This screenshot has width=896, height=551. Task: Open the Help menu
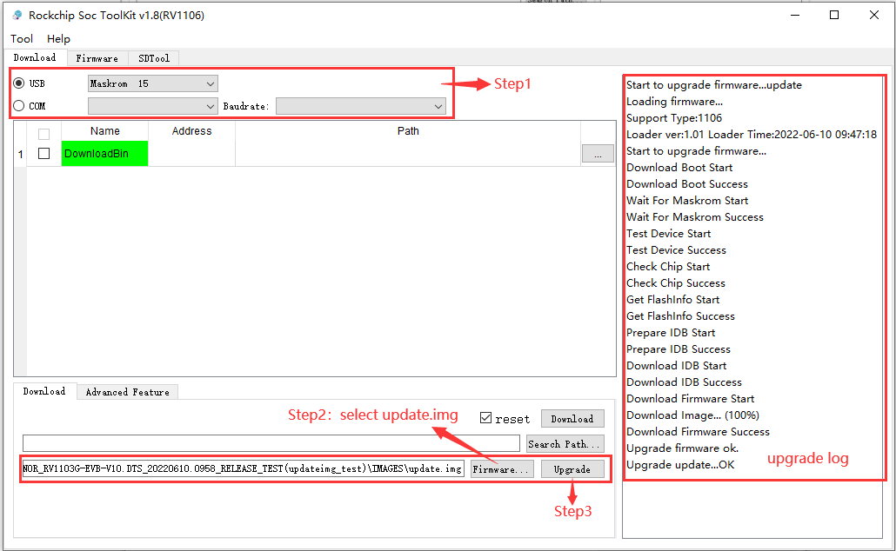(x=58, y=38)
